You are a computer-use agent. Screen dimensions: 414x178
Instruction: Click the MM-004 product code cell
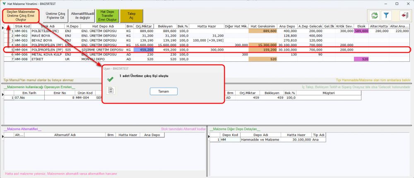click(85, 98)
